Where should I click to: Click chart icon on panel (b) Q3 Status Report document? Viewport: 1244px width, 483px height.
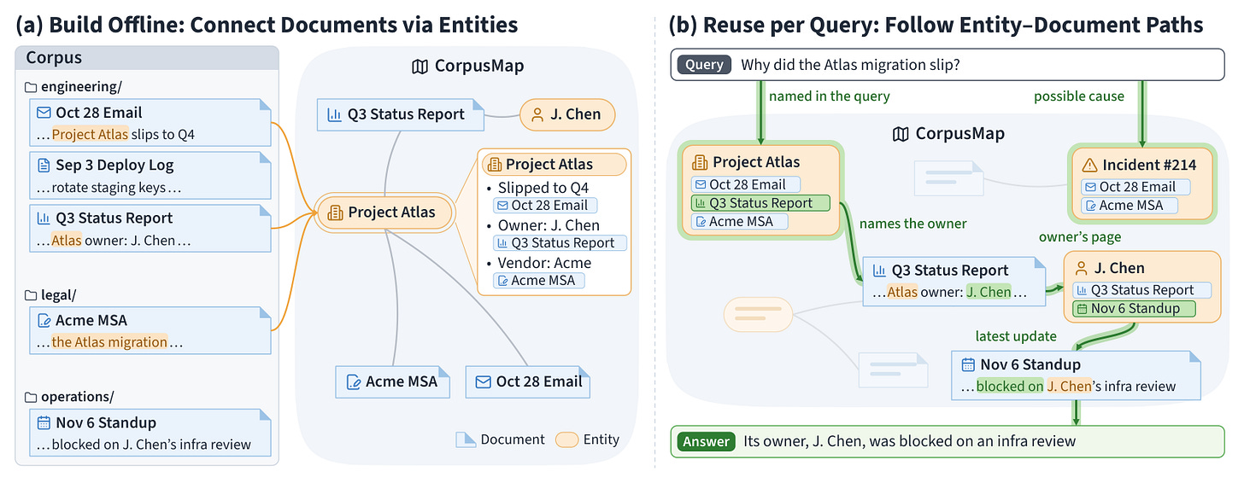(879, 271)
